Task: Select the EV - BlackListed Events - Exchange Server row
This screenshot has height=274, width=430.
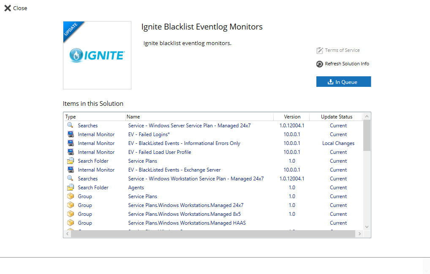Action: (174, 170)
